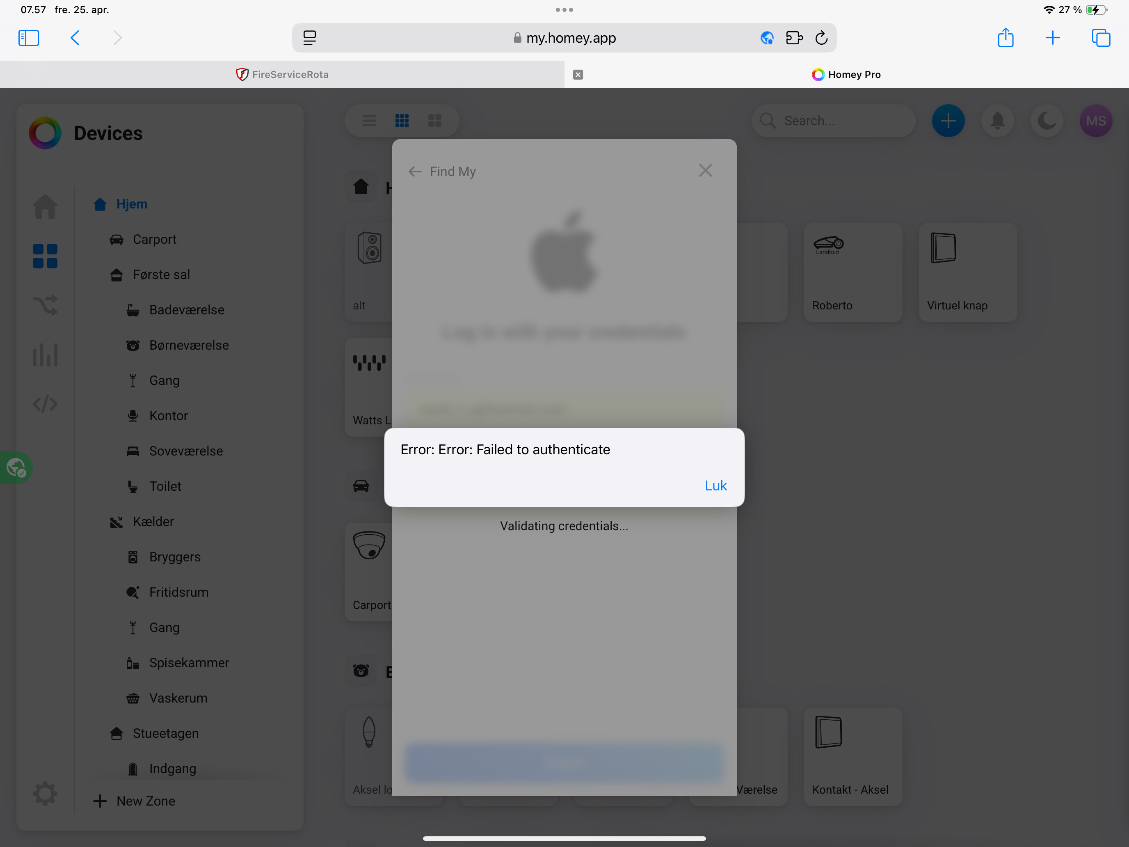Toggle dark mode moon icon
The height and width of the screenshot is (847, 1129).
pos(1046,121)
